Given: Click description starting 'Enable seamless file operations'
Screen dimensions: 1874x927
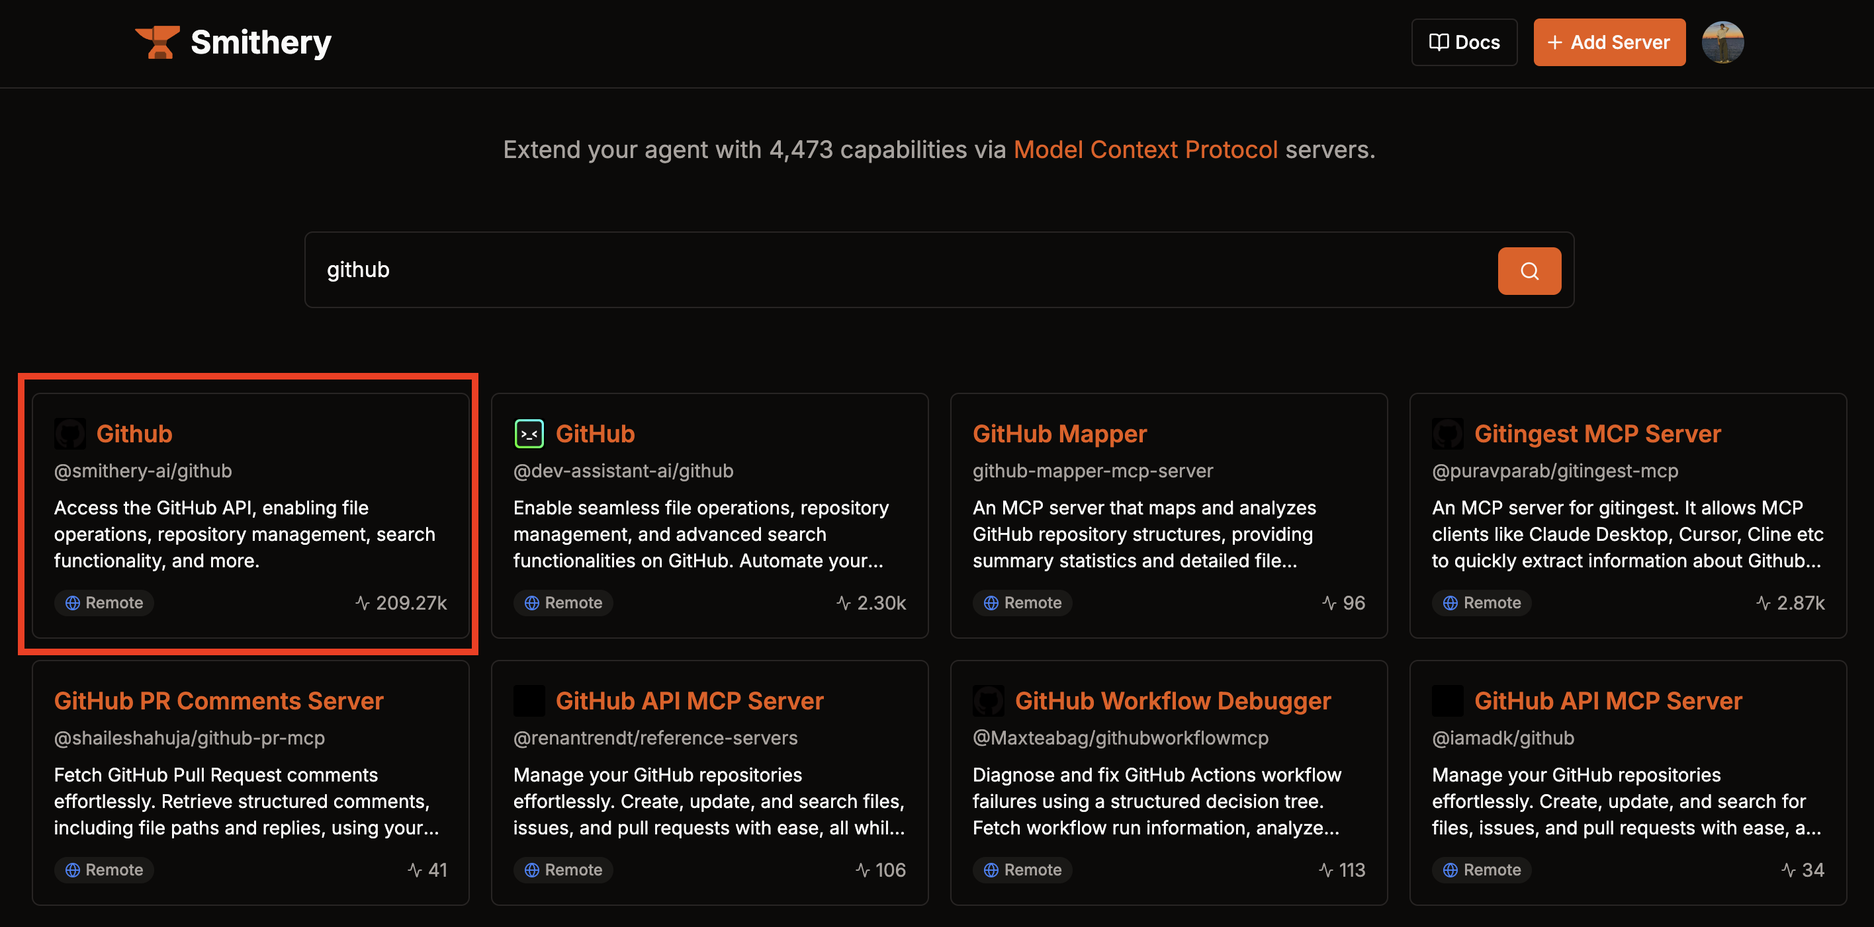Looking at the screenshot, I should (x=701, y=534).
